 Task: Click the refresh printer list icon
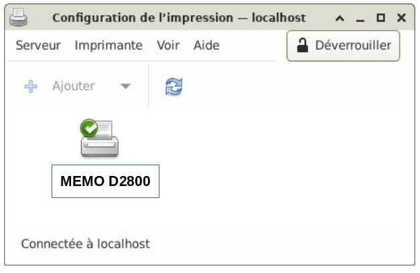click(174, 86)
